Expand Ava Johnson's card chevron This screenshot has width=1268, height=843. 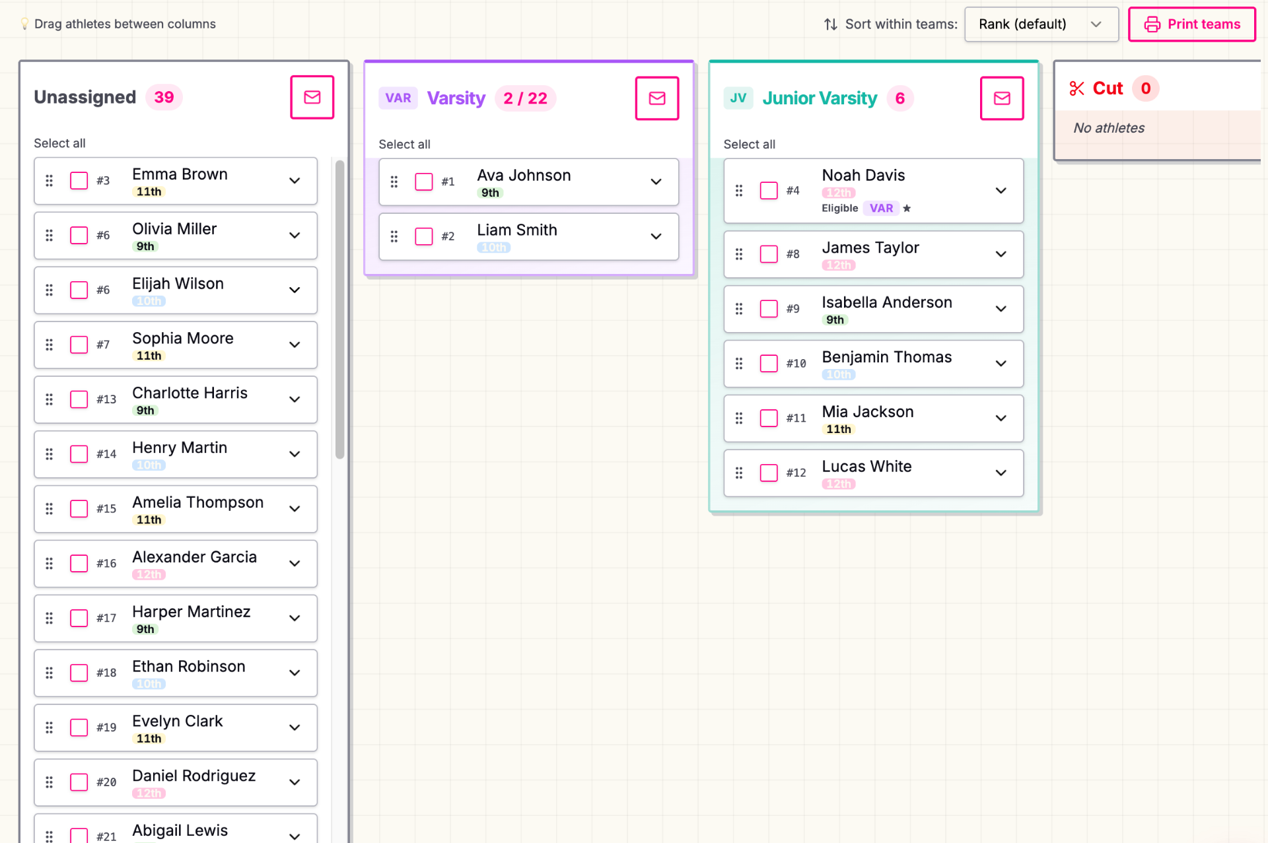point(655,182)
